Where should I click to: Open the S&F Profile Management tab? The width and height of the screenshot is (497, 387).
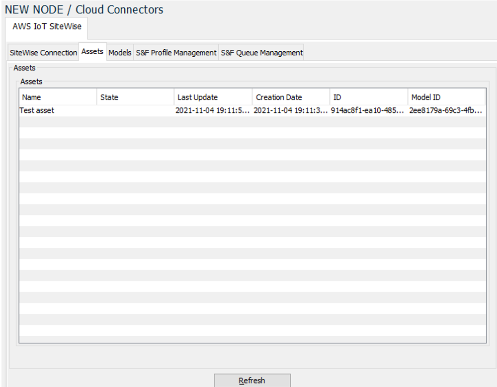tap(176, 53)
